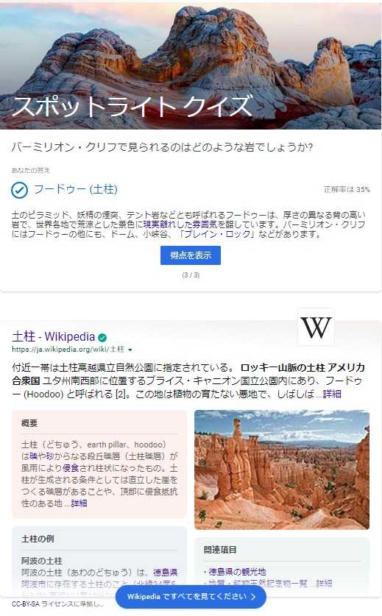Click the checkmark circle beside フードゥー answer
This screenshot has width=382, height=616.
click(19, 190)
